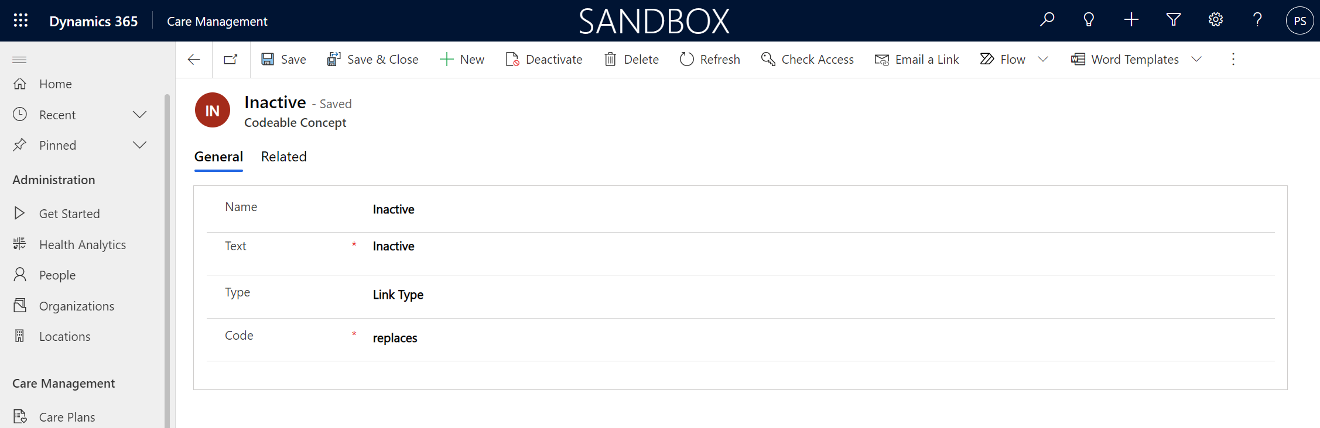
Task: Switch to the Related tab
Action: [284, 157]
